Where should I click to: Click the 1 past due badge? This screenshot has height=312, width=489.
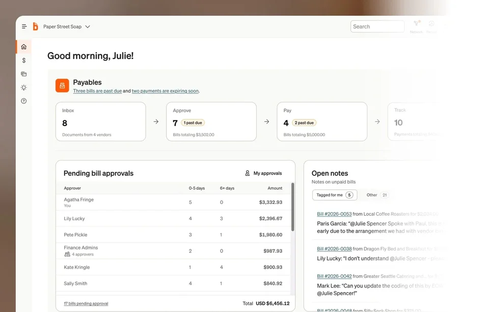coord(193,123)
